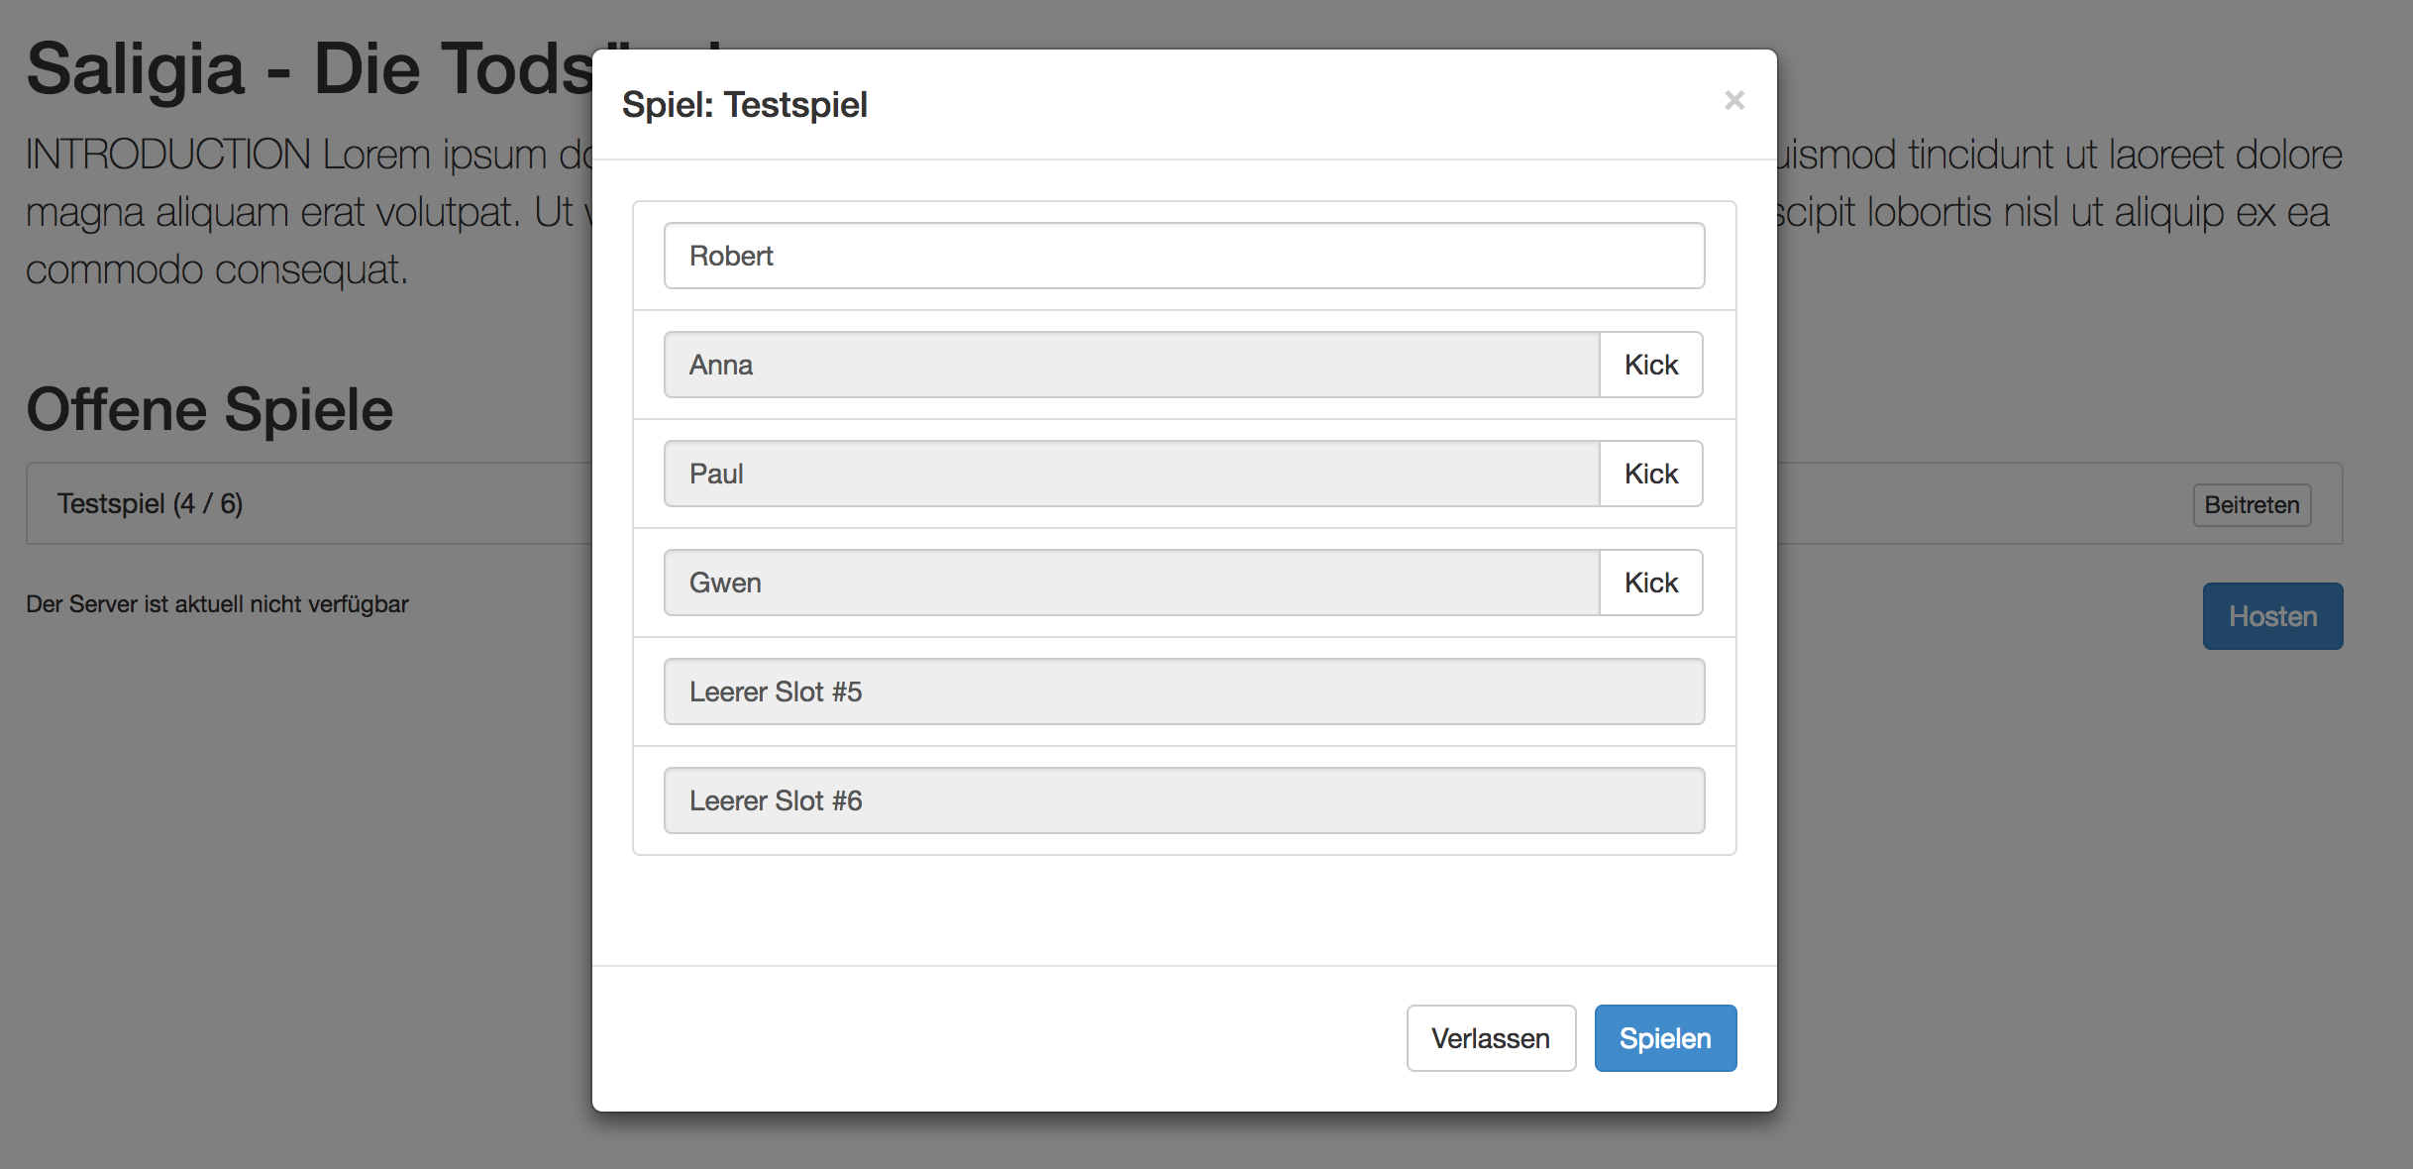Image resolution: width=2413 pixels, height=1169 pixels.
Task: Click the blue Hosten button
Action: [2271, 616]
